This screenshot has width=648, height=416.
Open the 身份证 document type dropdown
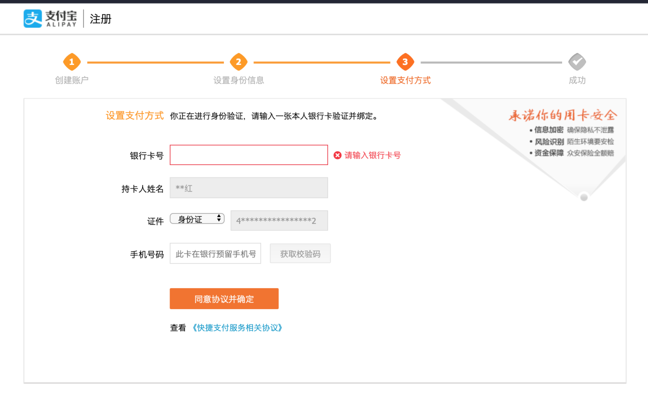[x=197, y=219]
